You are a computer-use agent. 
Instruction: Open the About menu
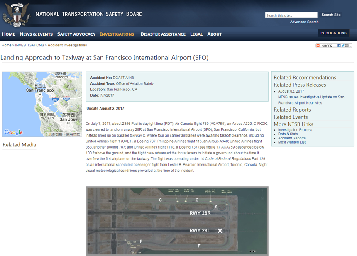coord(215,34)
